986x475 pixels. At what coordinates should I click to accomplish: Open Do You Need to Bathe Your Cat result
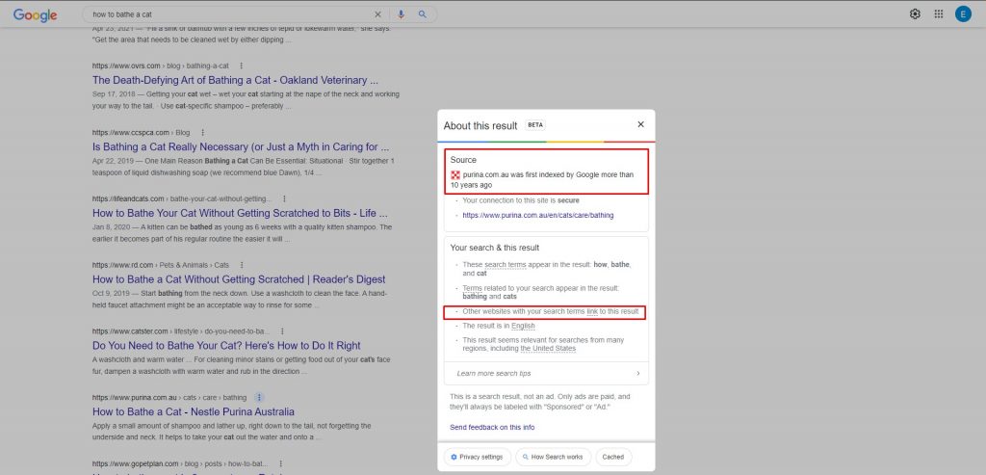click(x=226, y=345)
